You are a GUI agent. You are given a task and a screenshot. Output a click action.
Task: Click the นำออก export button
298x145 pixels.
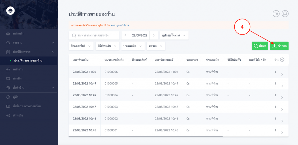(279, 46)
